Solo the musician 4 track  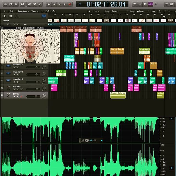(x=18, y=82)
